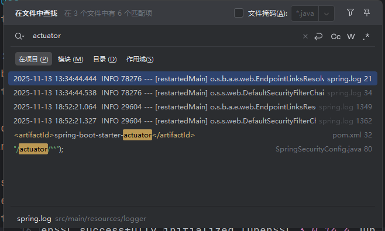This screenshot has width=385, height=231.
Task: Enable the file mask checkbox
Action: point(239,13)
